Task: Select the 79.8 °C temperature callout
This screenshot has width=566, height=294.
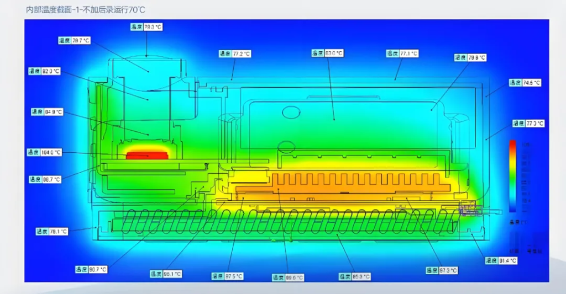Action: coord(470,57)
